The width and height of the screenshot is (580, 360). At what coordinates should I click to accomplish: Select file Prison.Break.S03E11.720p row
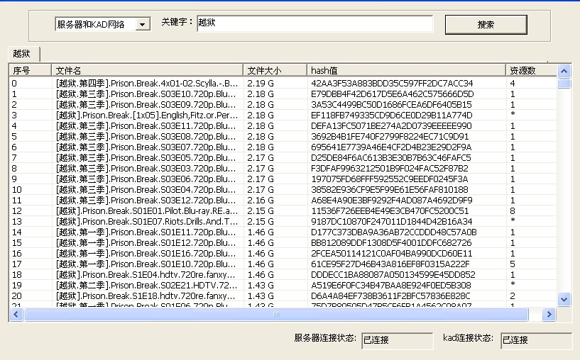click(283, 126)
